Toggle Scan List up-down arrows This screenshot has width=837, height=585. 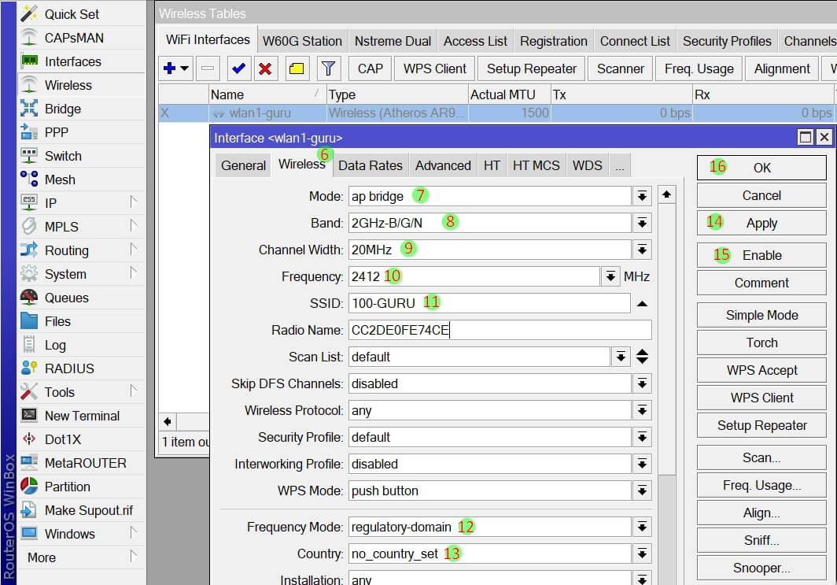(642, 357)
